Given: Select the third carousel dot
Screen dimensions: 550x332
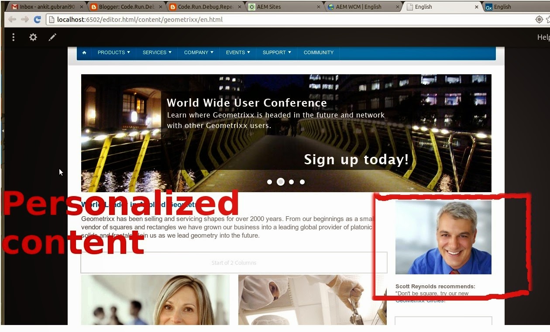Looking at the screenshot, I should tap(292, 182).
